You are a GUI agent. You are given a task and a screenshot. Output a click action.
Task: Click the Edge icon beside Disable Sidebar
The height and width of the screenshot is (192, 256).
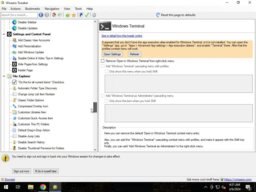(14, 22)
